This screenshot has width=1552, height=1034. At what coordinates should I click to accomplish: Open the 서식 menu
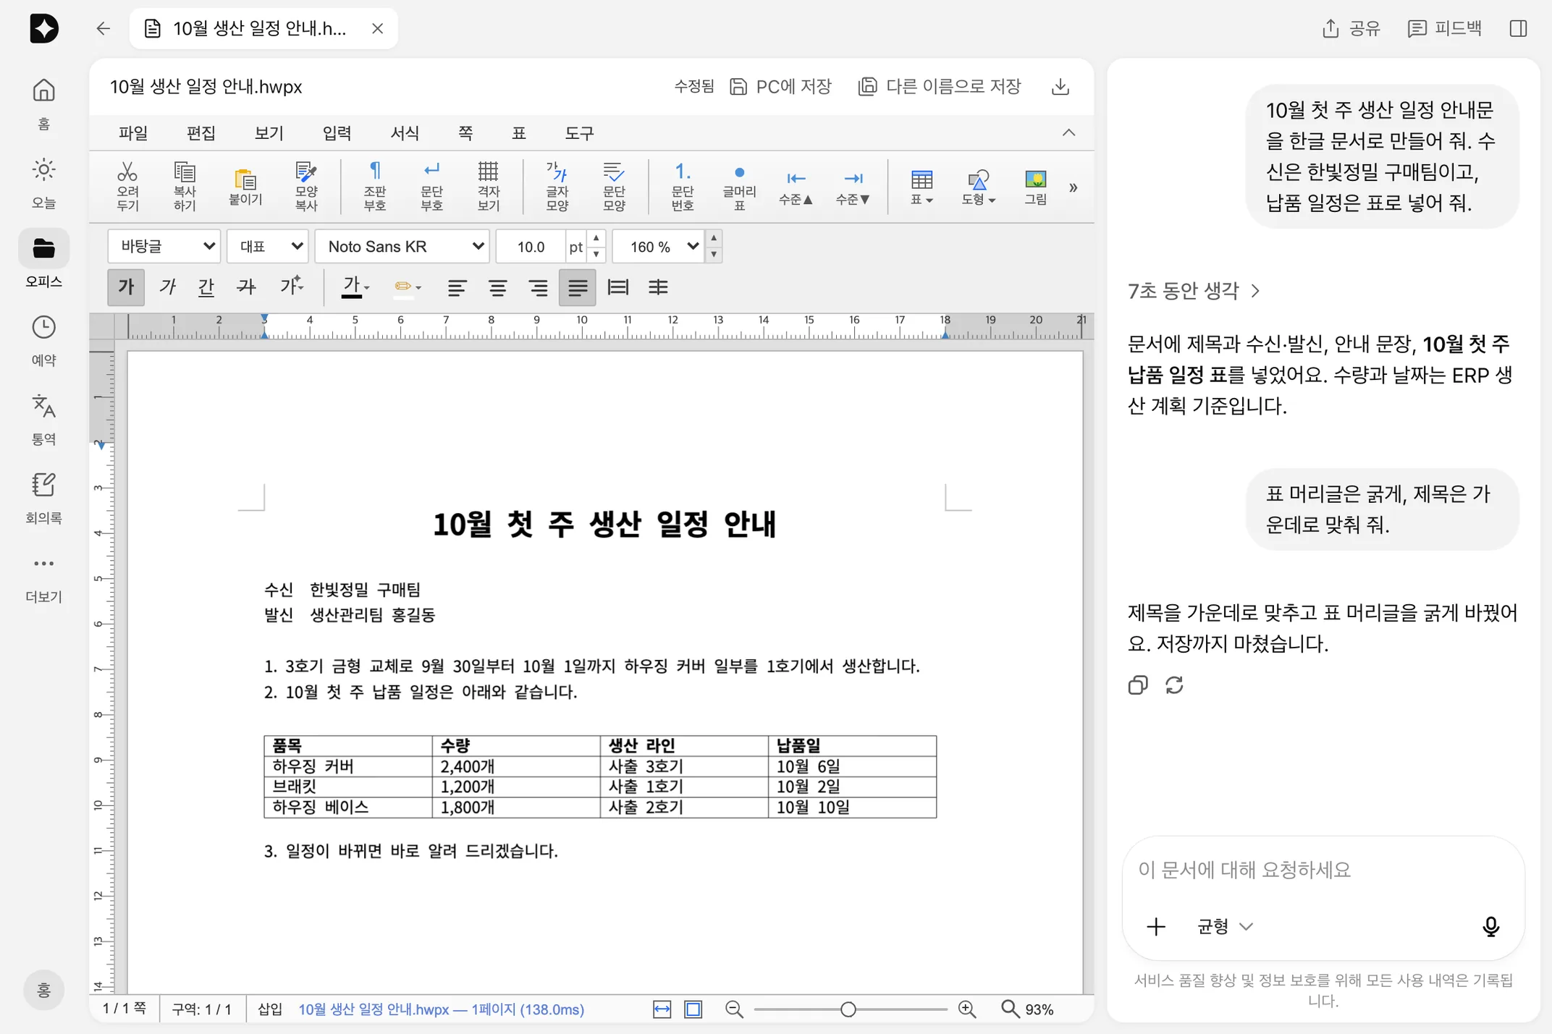(x=405, y=133)
